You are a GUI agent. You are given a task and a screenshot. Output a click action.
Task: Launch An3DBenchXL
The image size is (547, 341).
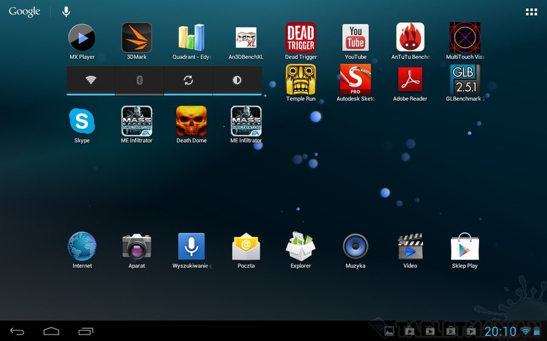tap(246, 38)
